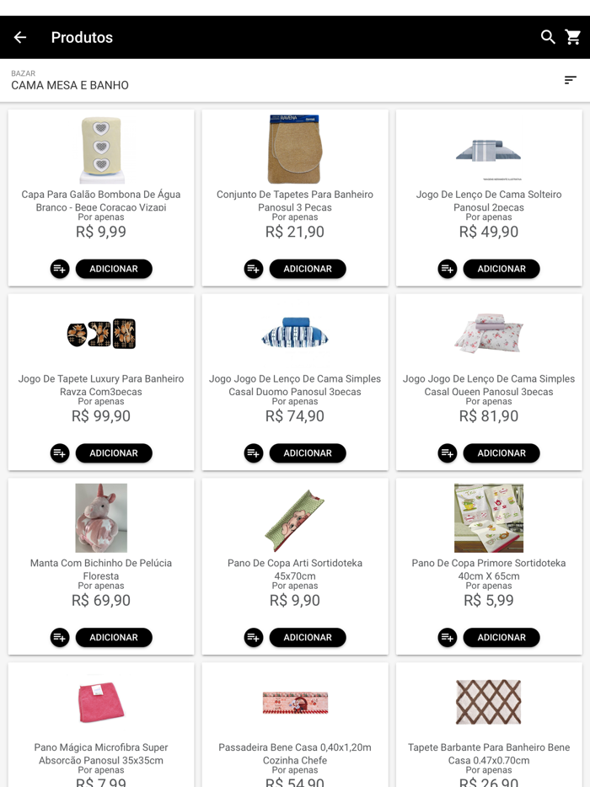Open the Tapete Barbante product image
The image size is (590, 787).
(x=489, y=701)
